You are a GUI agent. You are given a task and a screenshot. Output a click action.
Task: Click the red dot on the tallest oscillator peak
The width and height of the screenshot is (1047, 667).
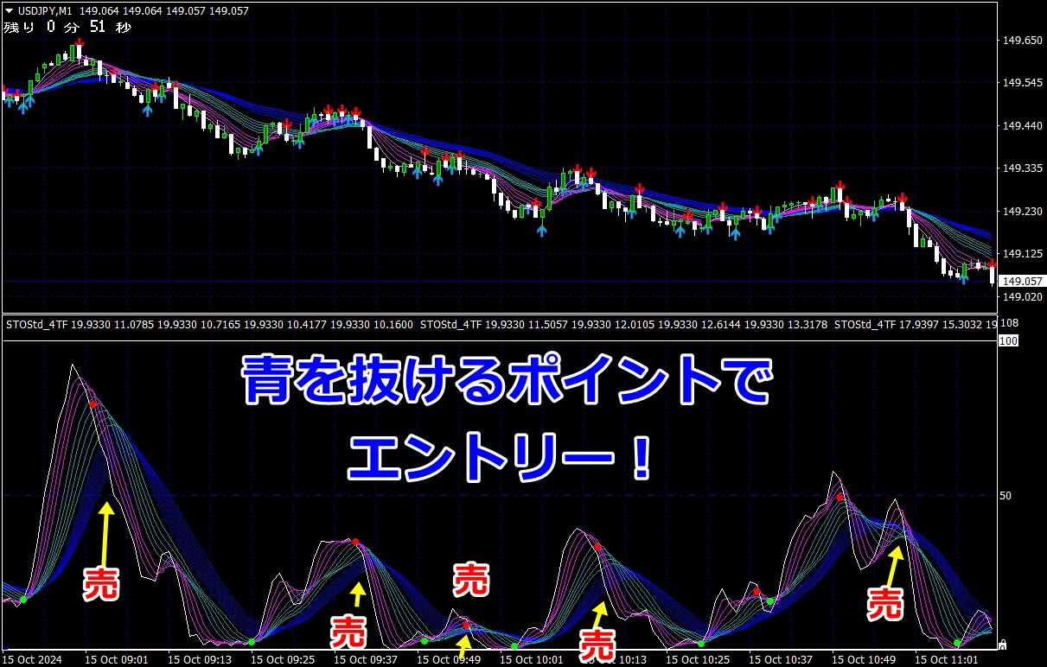92,403
